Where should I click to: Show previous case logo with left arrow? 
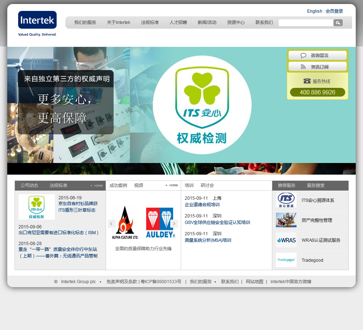tap(111, 224)
